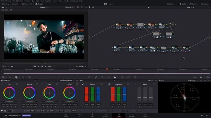Open the Camera Raw palette icon
This screenshot has height=118, width=211.
click(x=3, y=77)
